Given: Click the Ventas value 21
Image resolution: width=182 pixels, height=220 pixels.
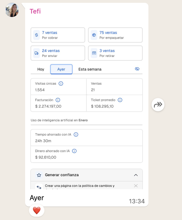Looking at the screenshot, I should pos(93,90).
